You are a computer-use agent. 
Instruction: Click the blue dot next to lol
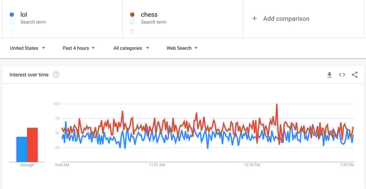click(x=12, y=15)
